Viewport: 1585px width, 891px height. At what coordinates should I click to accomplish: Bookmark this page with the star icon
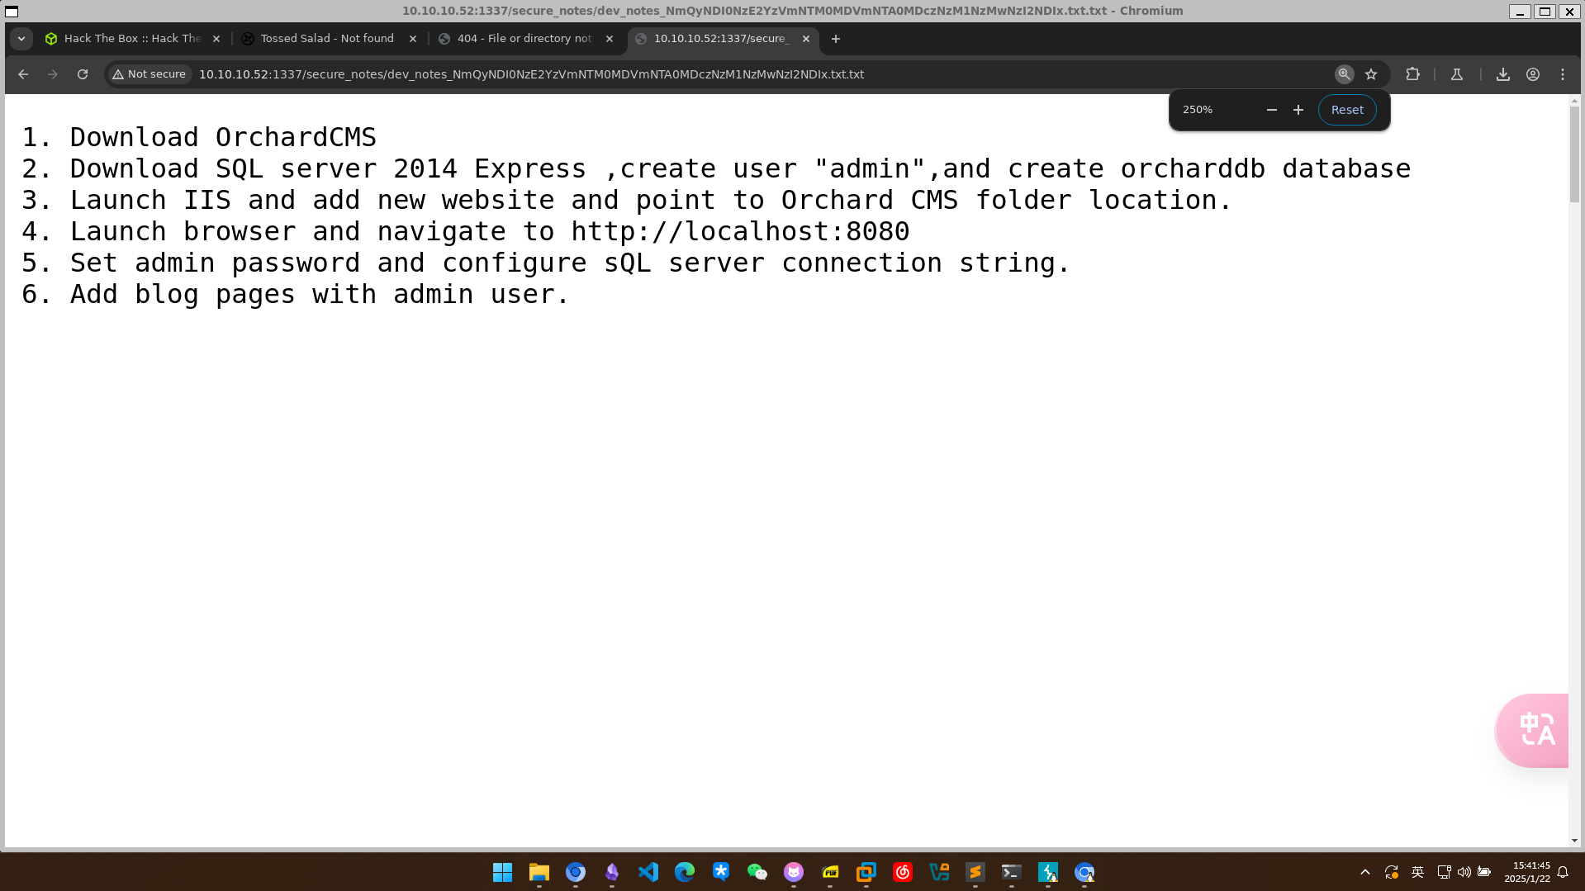pyautogui.click(x=1371, y=74)
